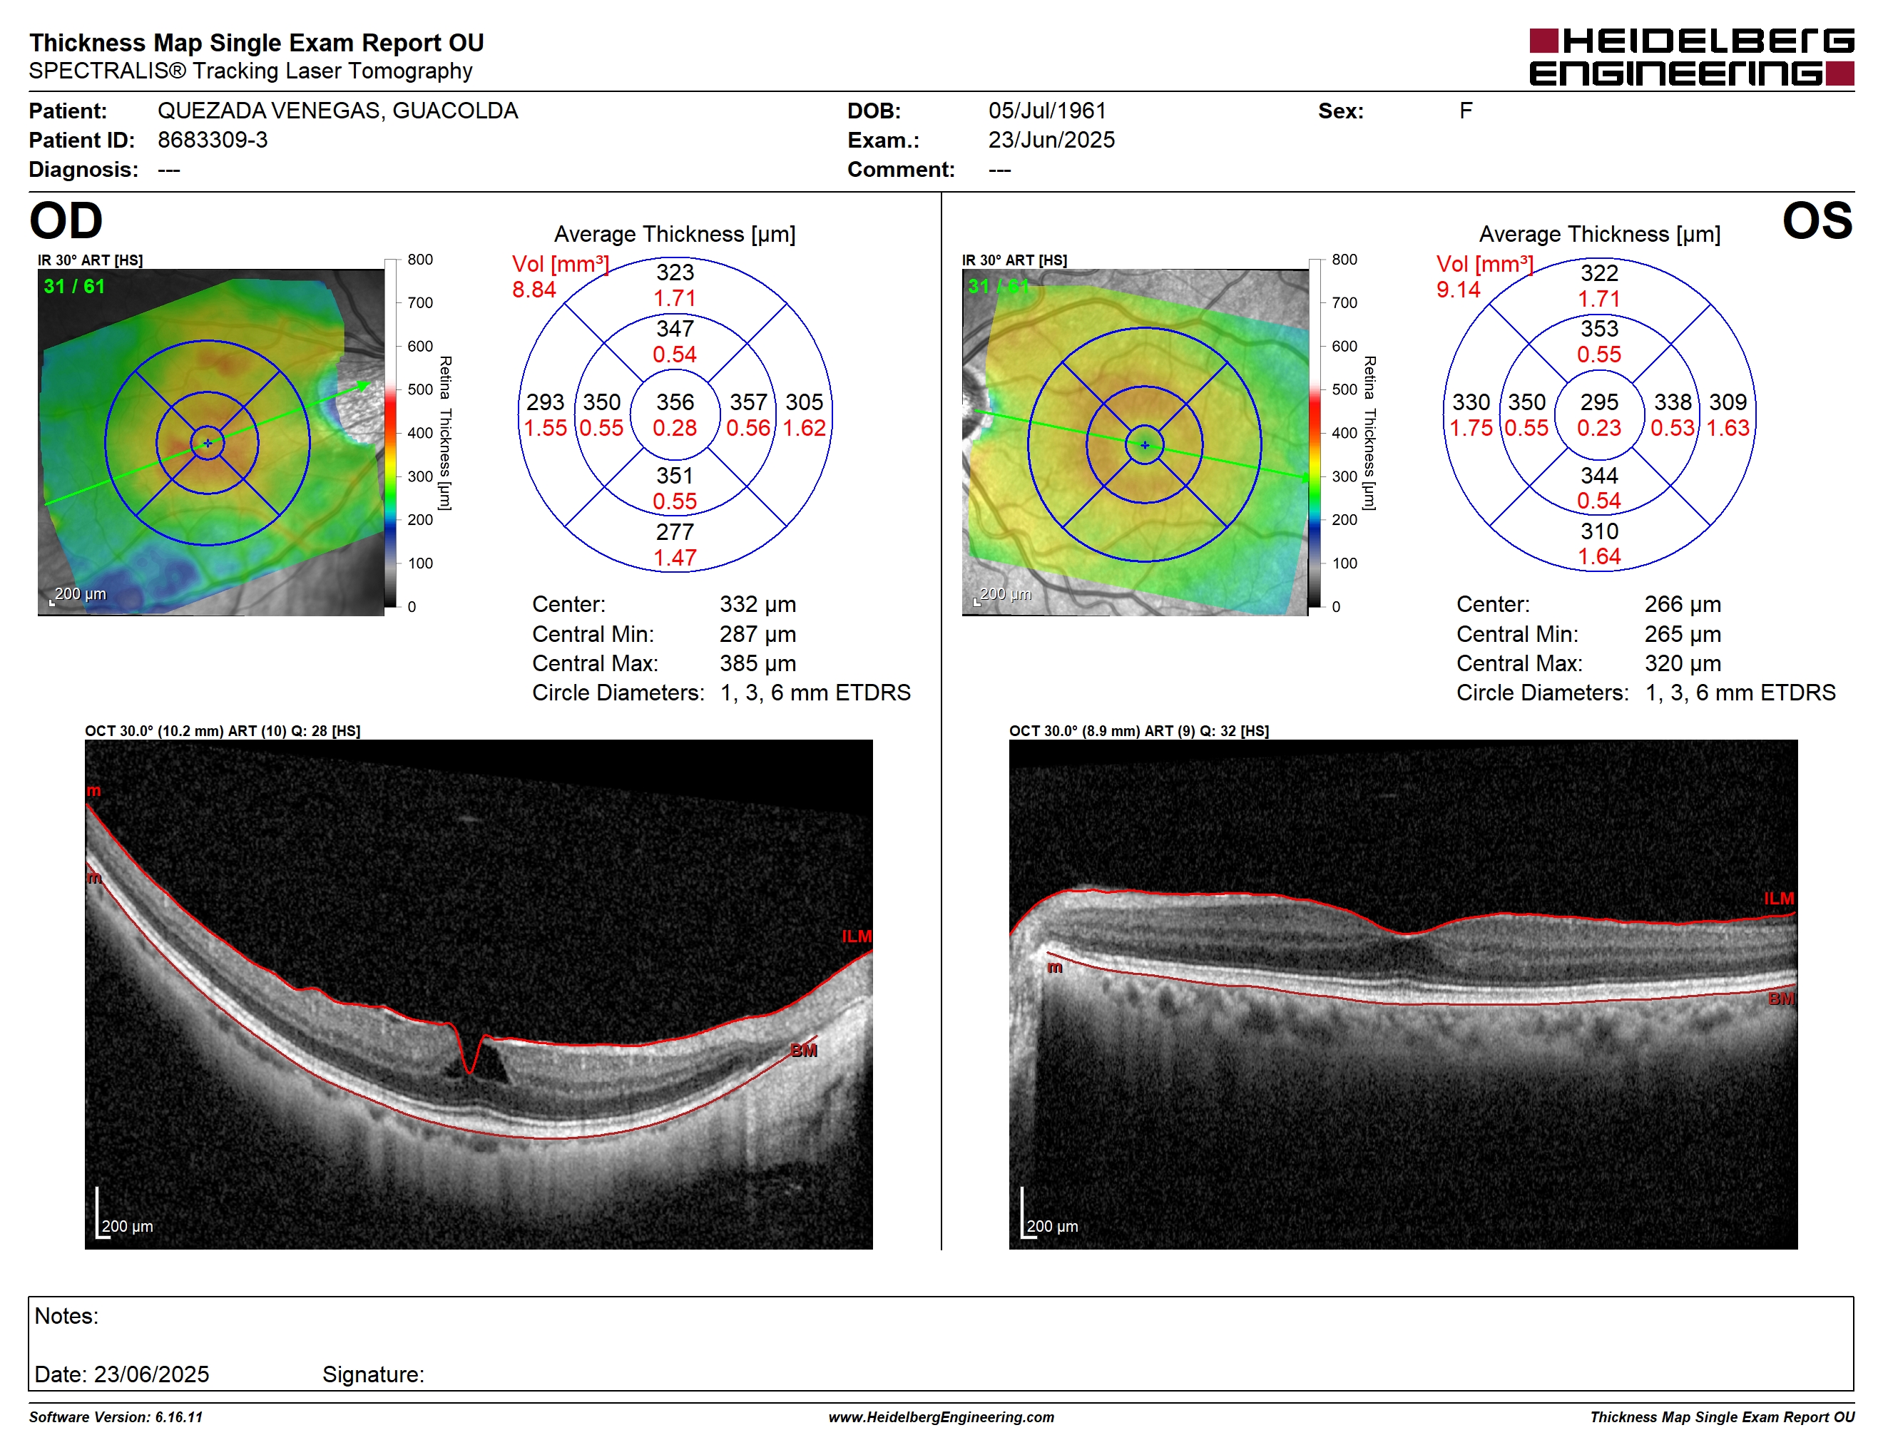Click the OD OCT 30.0° (10.2 mm) caption
Viewport: 1883px width, 1455px height.
coord(223,731)
